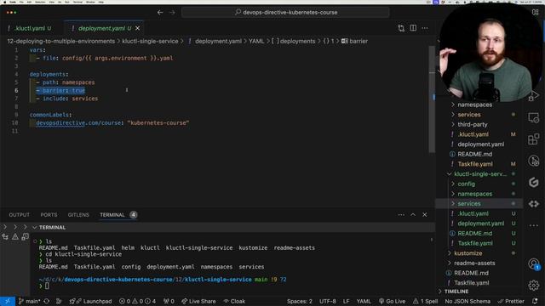This screenshot has height=306, width=545.
Task: Click 12-deploying-to-multiple-environments breadcrumb
Action: point(60,41)
